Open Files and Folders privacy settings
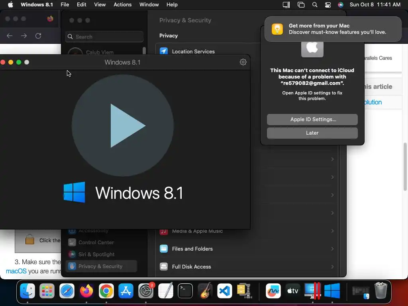Image resolution: width=408 pixels, height=306 pixels. [247, 249]
